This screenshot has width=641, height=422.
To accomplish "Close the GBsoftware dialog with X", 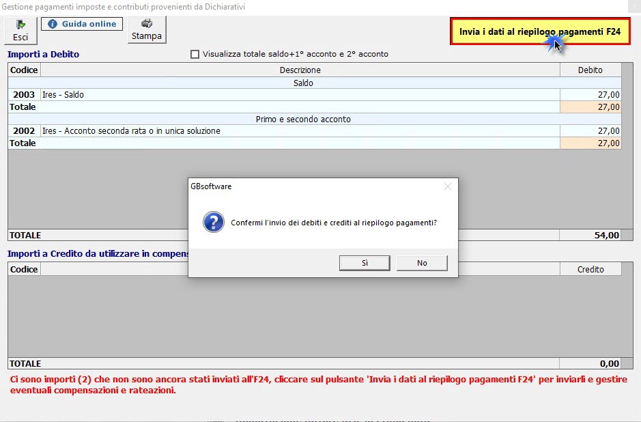I will (x=448, y=186).
